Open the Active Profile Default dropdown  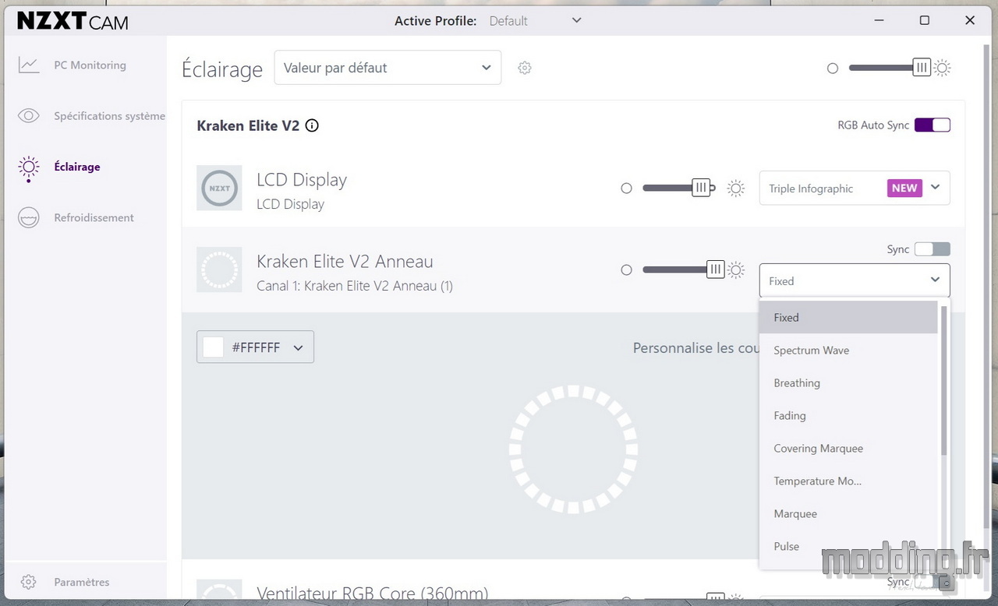pyautogui.click(x=535, y=21)
